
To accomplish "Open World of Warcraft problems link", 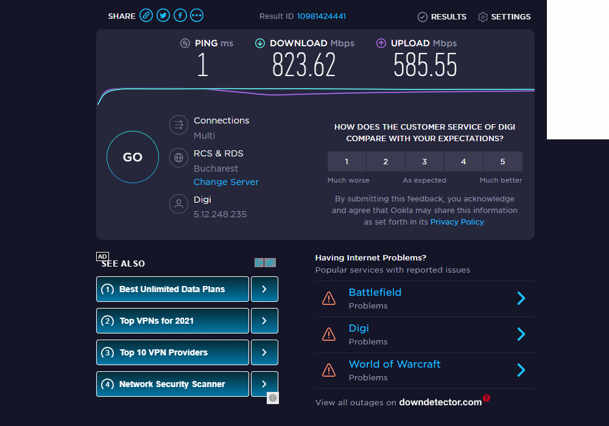I will coord(394,364).
